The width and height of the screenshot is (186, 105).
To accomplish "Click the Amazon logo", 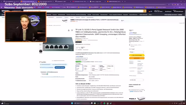I will 5,11.
